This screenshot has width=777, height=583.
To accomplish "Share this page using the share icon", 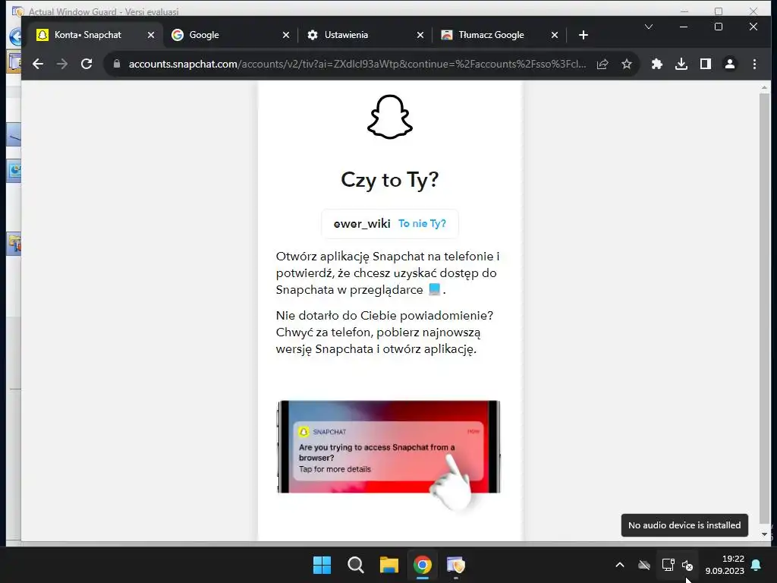I will [x=602, y=64].
